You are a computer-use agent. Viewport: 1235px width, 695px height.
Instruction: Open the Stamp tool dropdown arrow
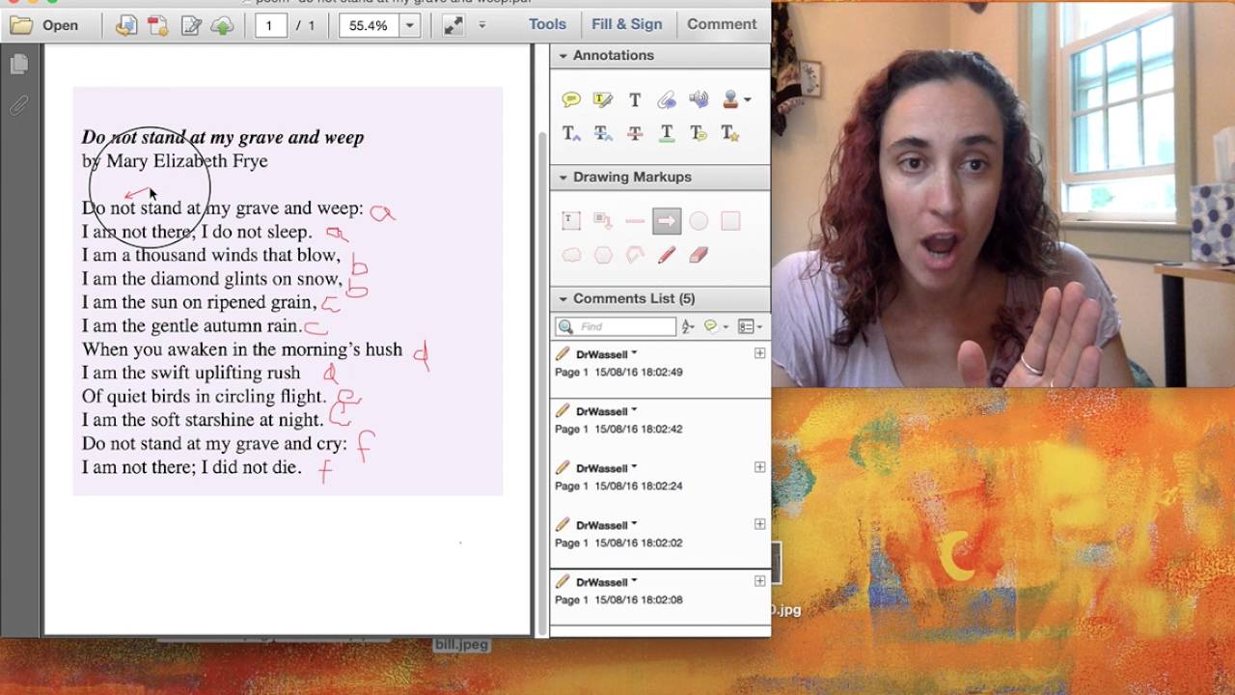click(x=748, y=99)
